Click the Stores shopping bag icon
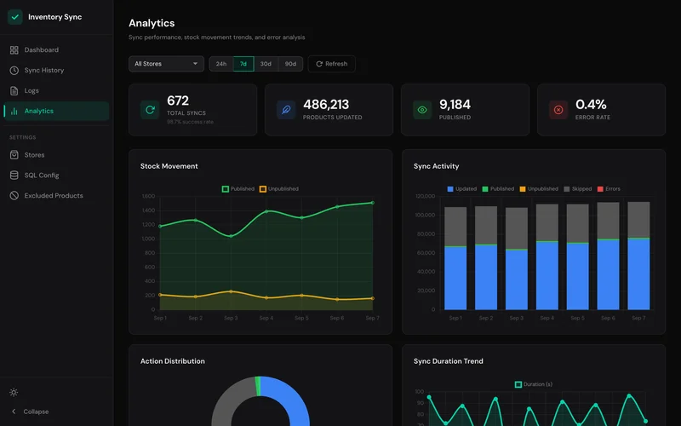Viewport: 681px width, 426px height. tap(14, 155)
